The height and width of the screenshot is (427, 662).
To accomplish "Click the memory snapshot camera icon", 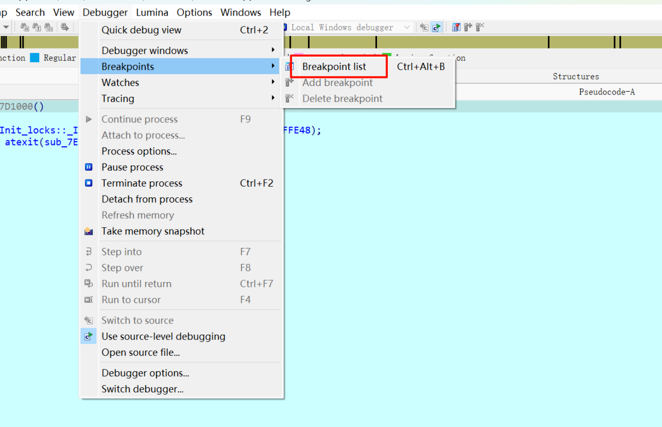I will click(89, 231).
